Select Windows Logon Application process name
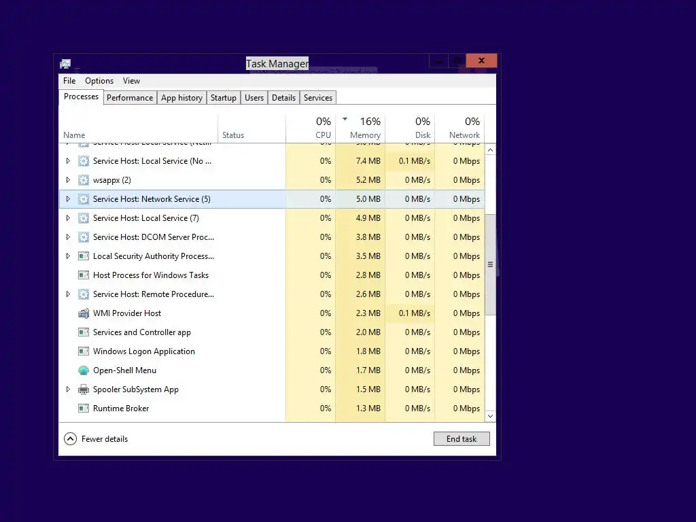The width and height of the screenshot is (696, 522). [x=144, y=351]
